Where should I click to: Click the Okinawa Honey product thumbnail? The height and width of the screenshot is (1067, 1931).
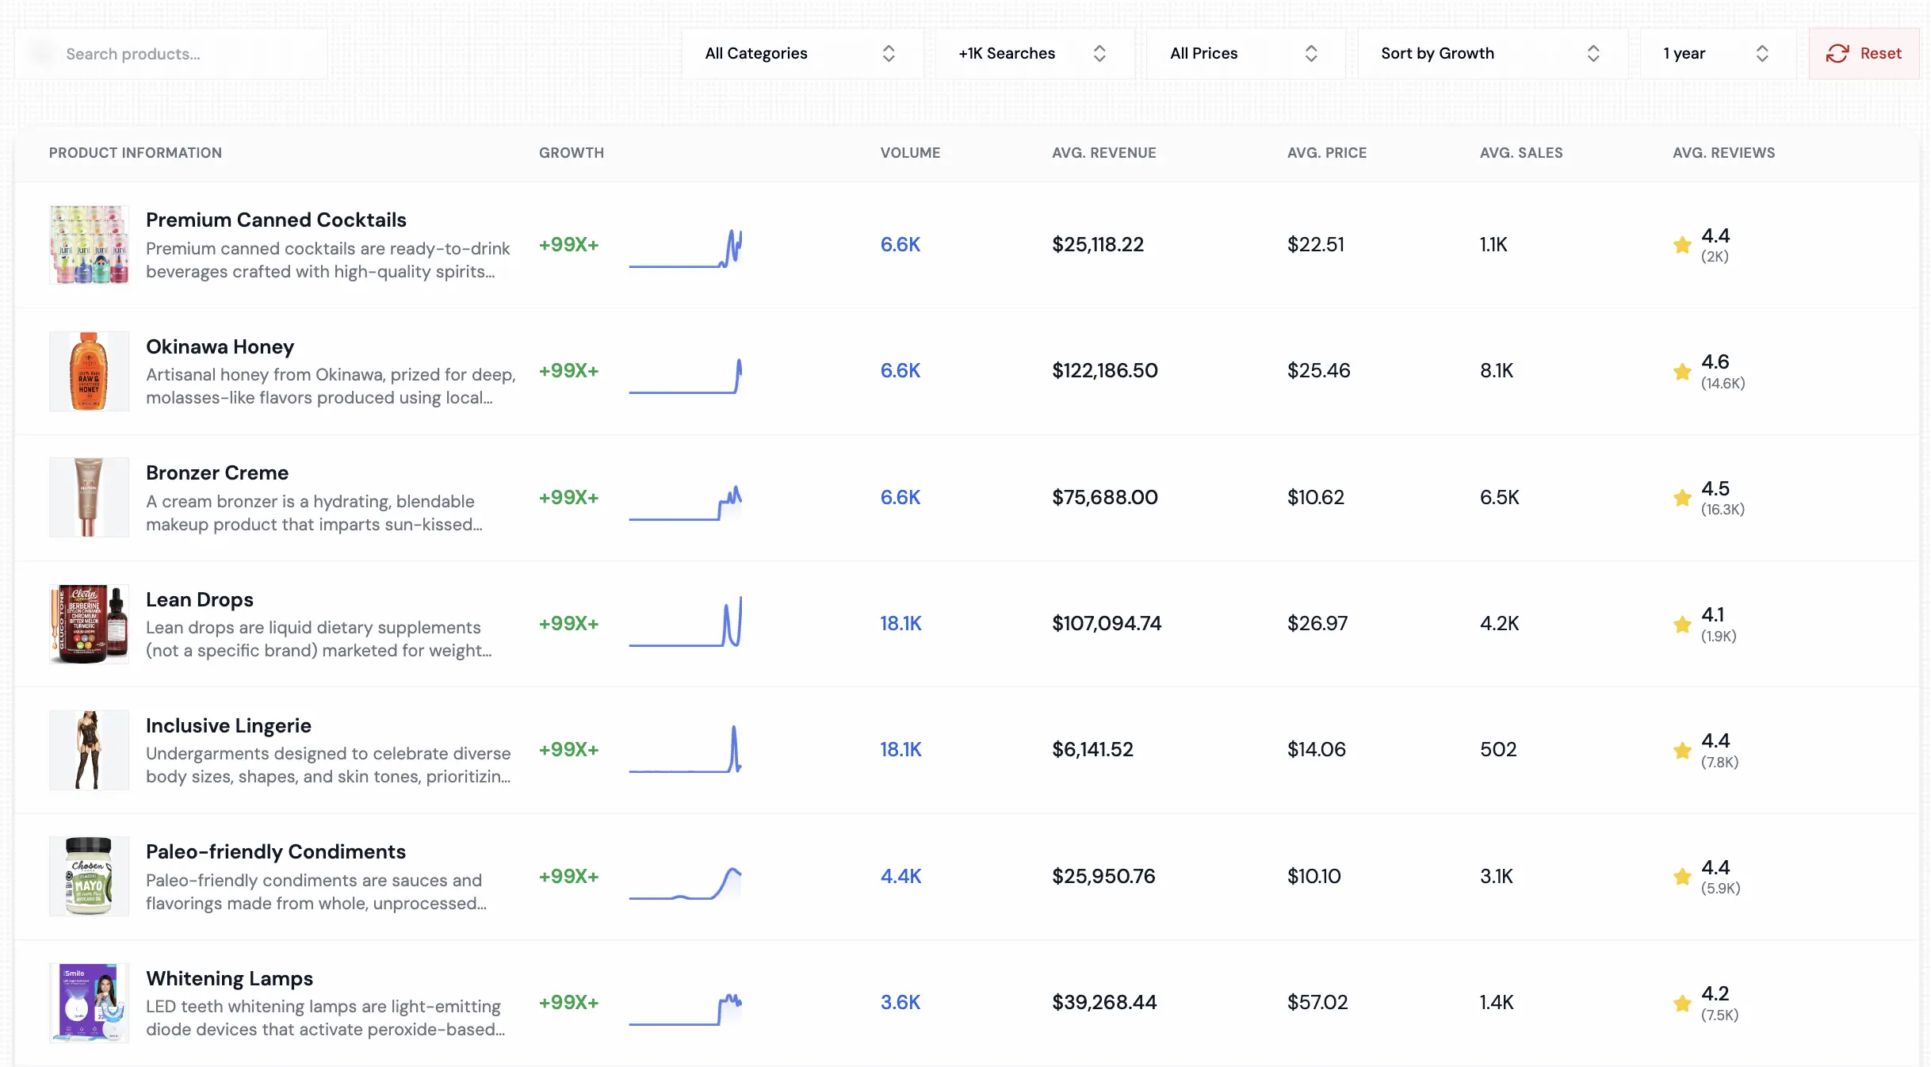88,371
